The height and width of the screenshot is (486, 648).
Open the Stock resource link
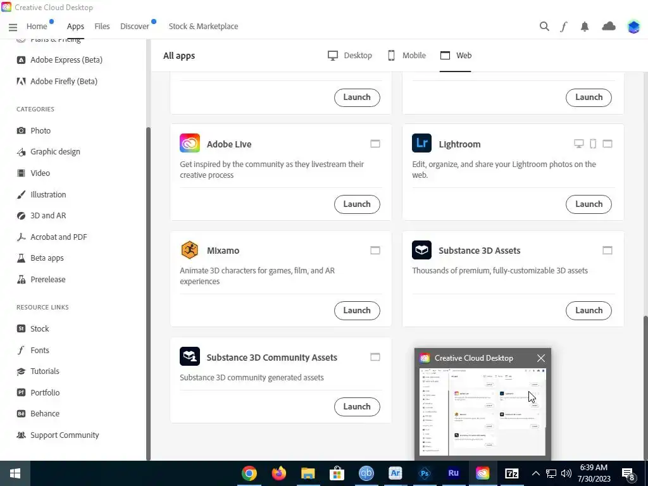pyautogui.click(x=33, y=329)
